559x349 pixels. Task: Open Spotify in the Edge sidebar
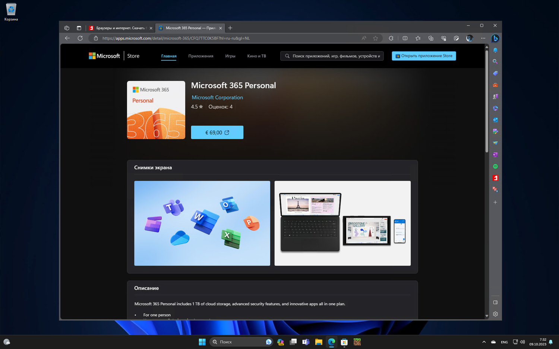tap(495, 166)
